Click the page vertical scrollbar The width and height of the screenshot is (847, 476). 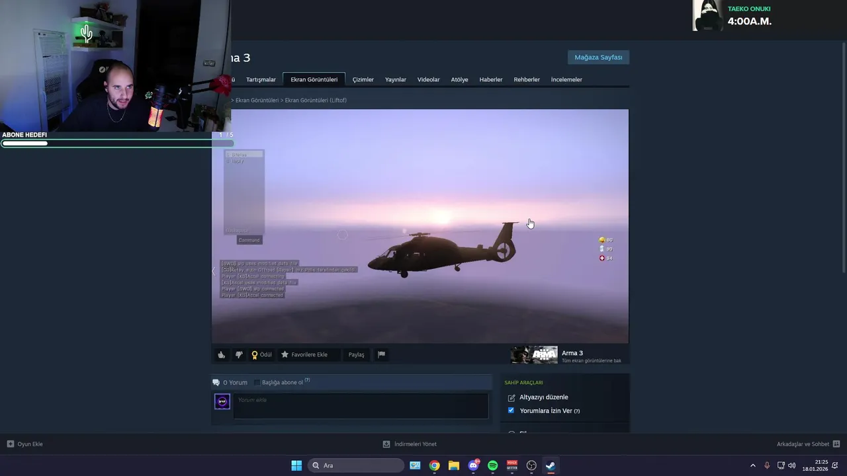(x=844, y=159)
